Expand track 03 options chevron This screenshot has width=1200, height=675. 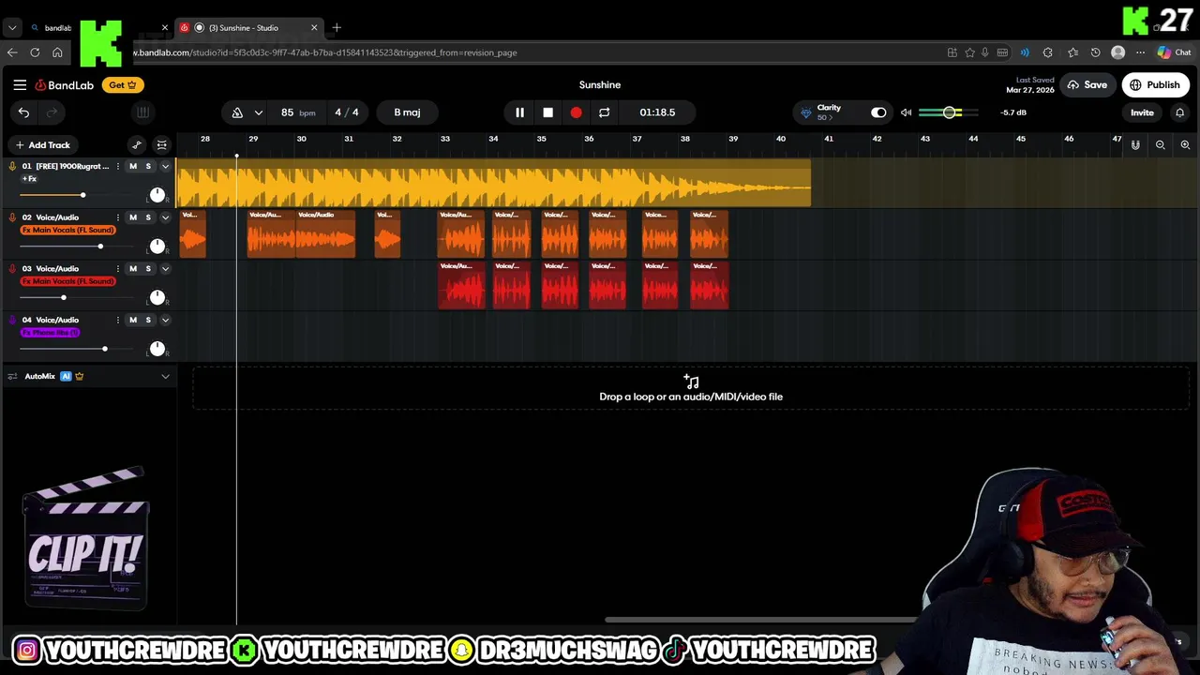(165, 269)
